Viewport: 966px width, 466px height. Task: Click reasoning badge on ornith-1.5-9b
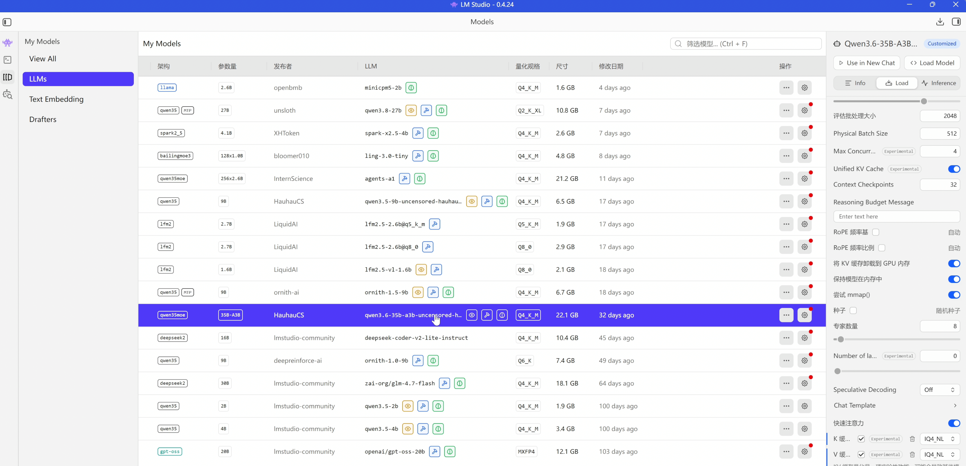point(448,292)
